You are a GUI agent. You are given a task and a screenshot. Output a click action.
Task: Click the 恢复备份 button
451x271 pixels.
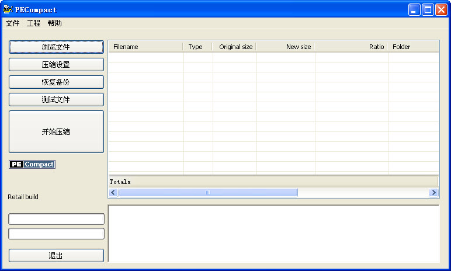pyautogui.click(x=56, y=82)
